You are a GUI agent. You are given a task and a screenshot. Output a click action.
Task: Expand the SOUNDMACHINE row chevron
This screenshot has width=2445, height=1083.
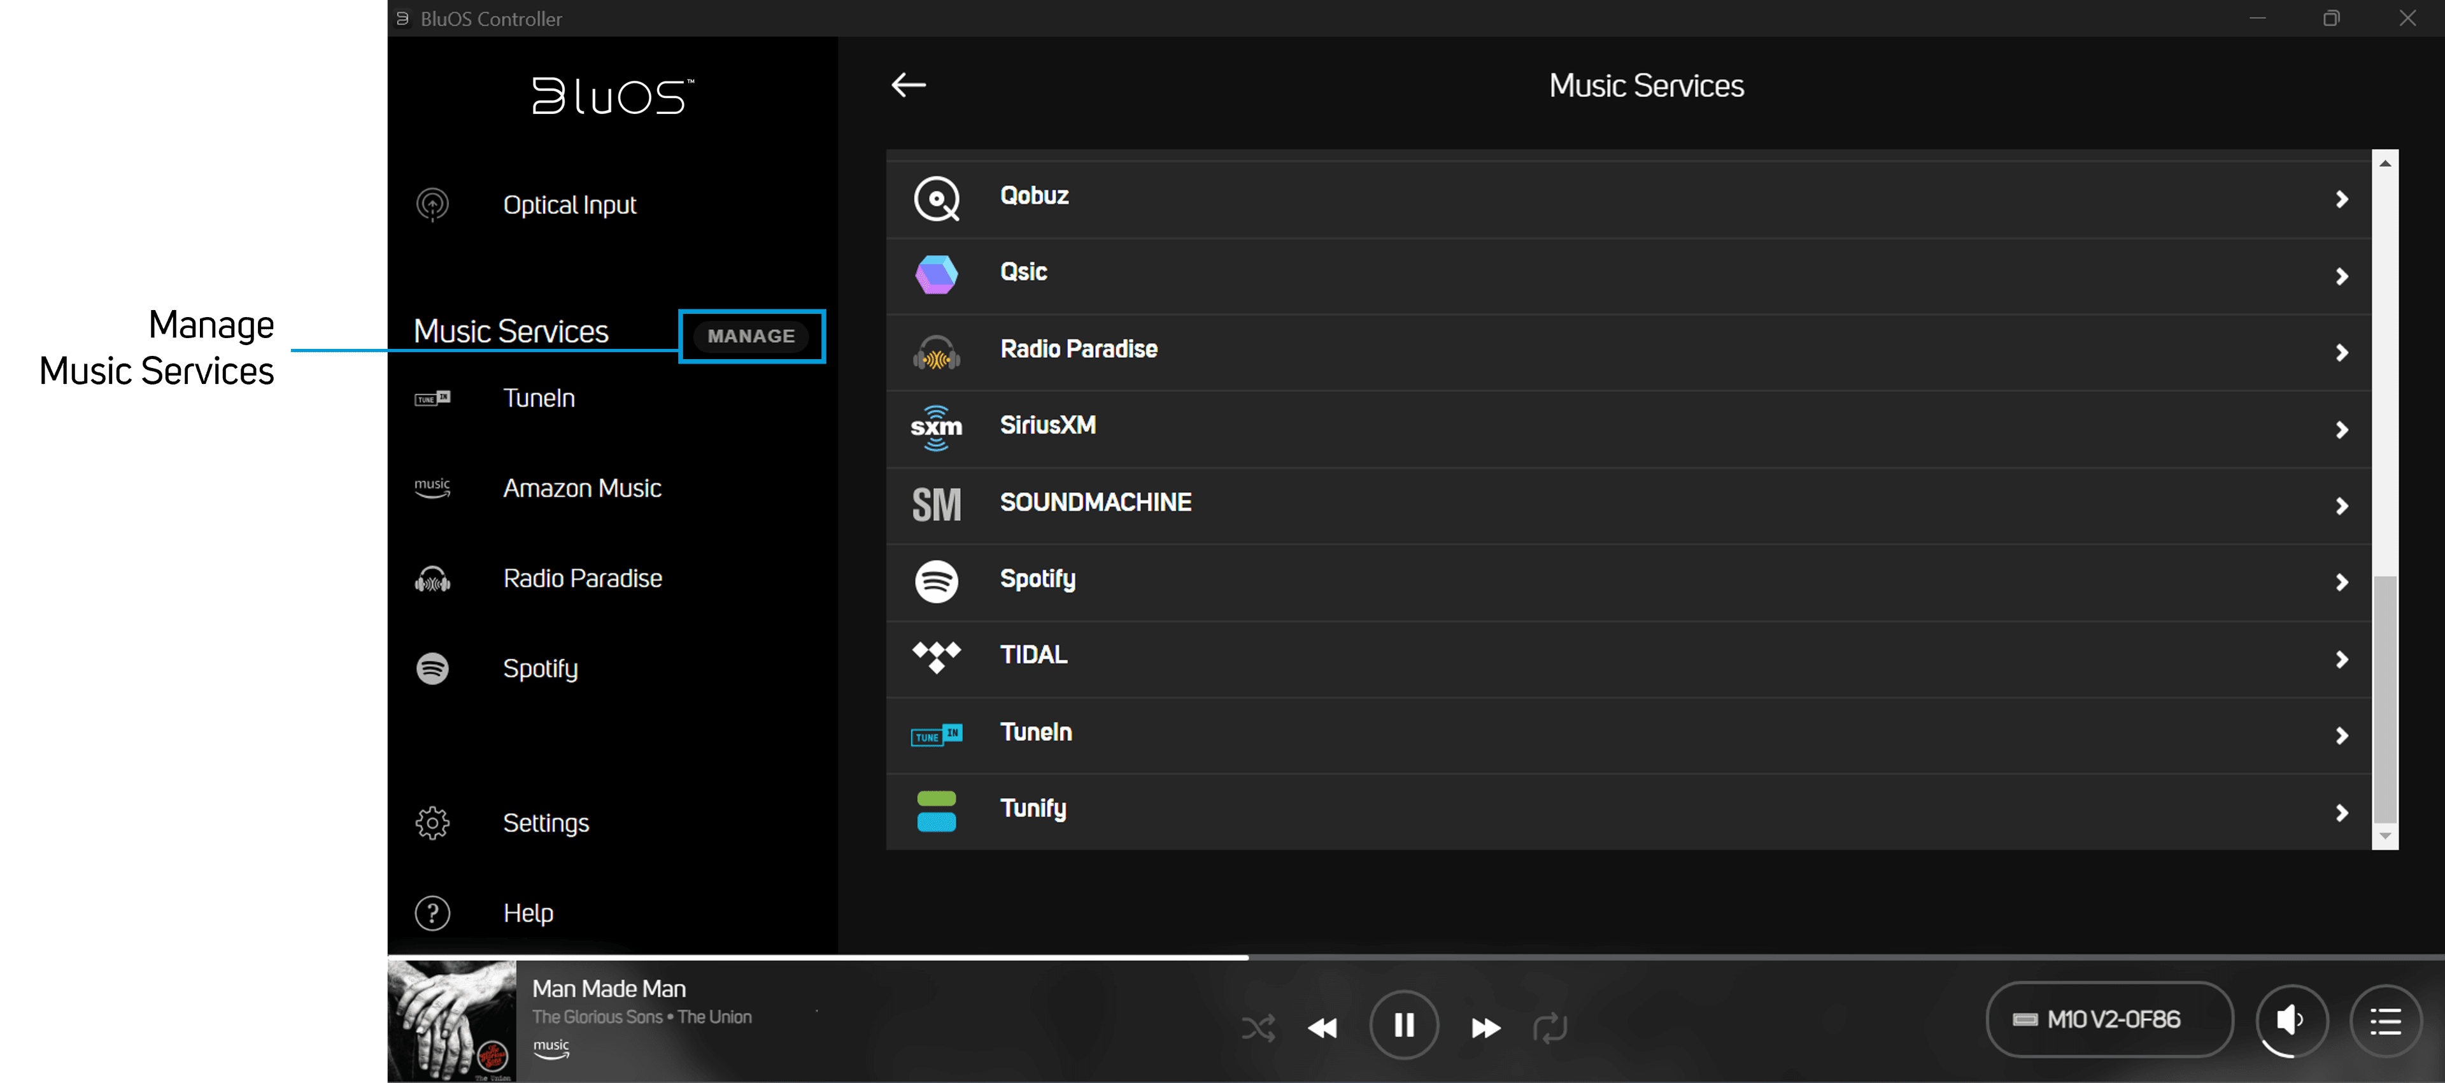(x=2342, y=506)
